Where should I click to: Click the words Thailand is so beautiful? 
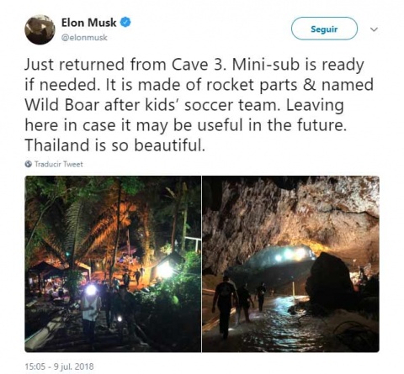point(115,145)
